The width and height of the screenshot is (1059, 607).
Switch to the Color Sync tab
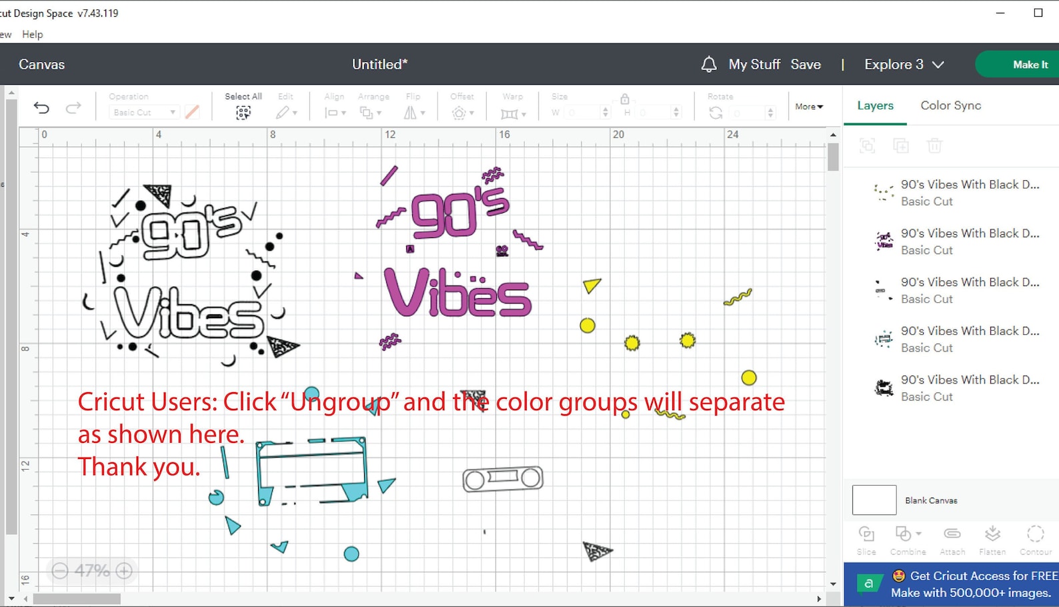pyautogui.click(x=950, y=105)
